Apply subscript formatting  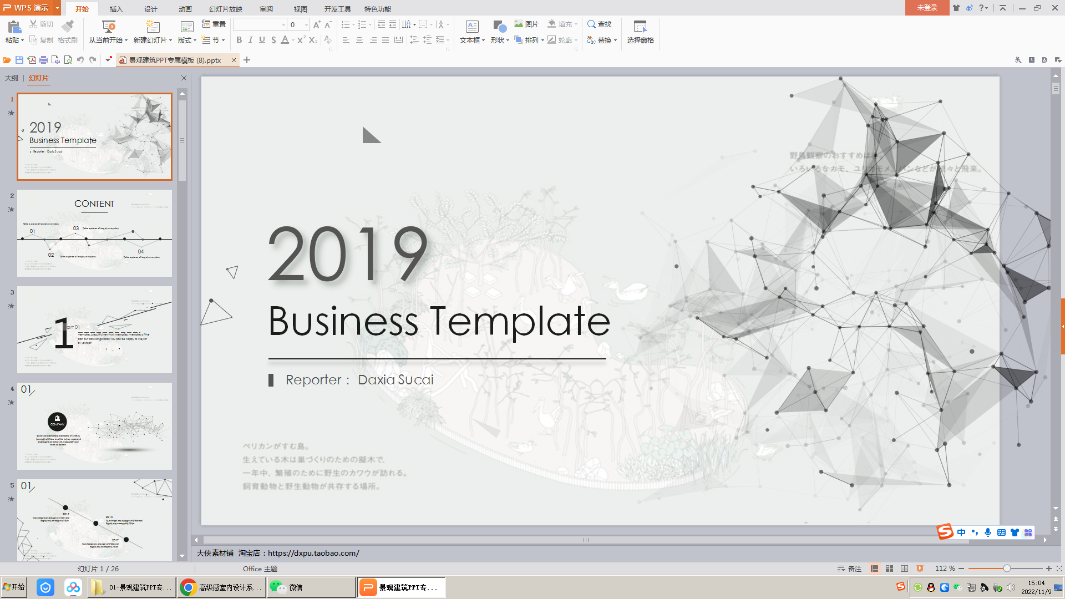[313, 40]
